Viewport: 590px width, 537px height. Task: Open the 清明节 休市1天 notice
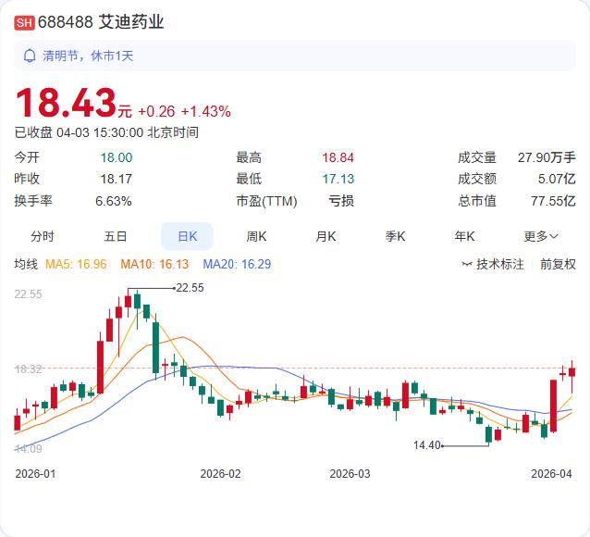tap(295, 56)
